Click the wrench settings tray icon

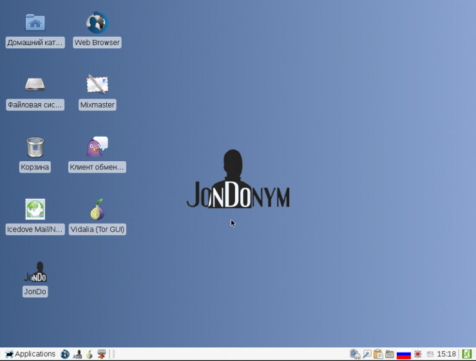(x=367, y=354)
